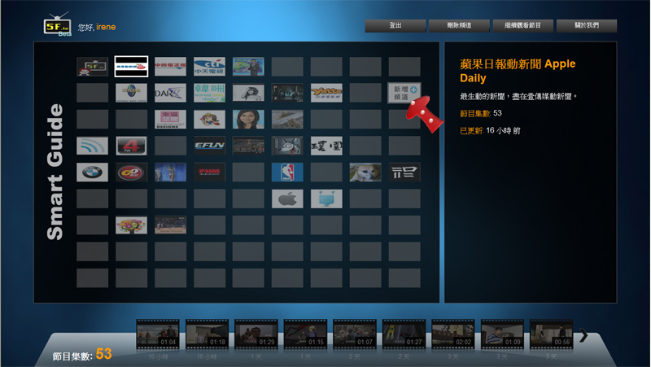Open the 瓔園 calligraphy channel tile
Viewport: 651px width, 367px height.
326,146
